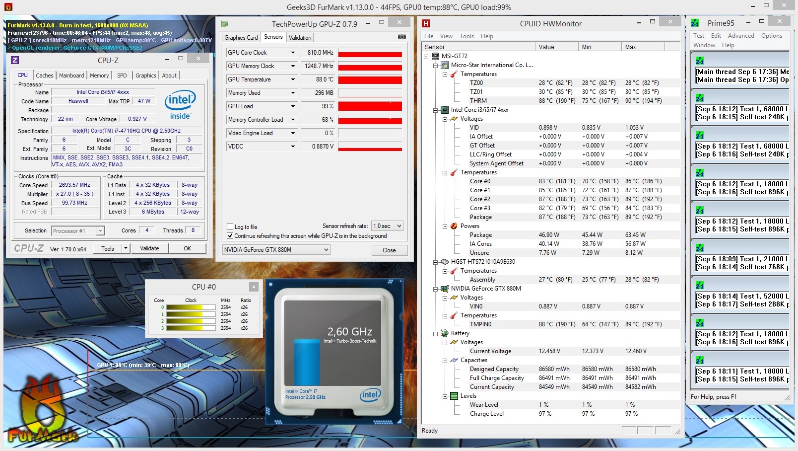The image size is (798, 451).
Task: Click the GPU Load red graph bar
Action: (x=370, y=106)
